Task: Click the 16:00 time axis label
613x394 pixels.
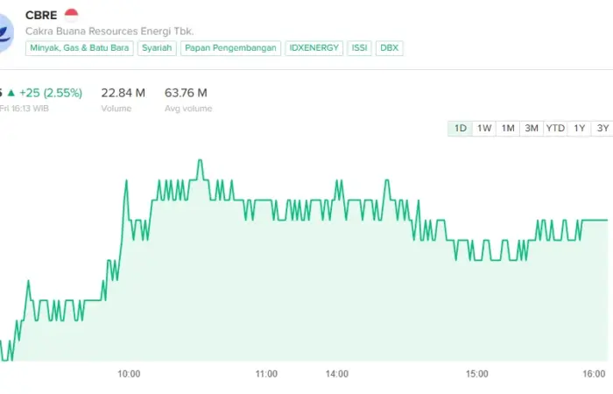Action: tap(594, 374)
